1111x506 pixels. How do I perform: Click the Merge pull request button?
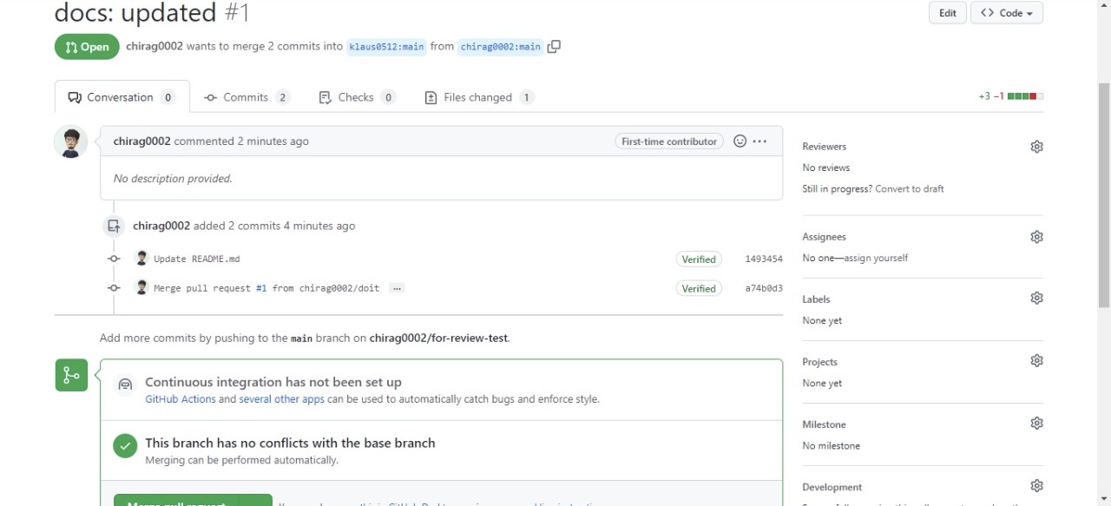point(176,501)
